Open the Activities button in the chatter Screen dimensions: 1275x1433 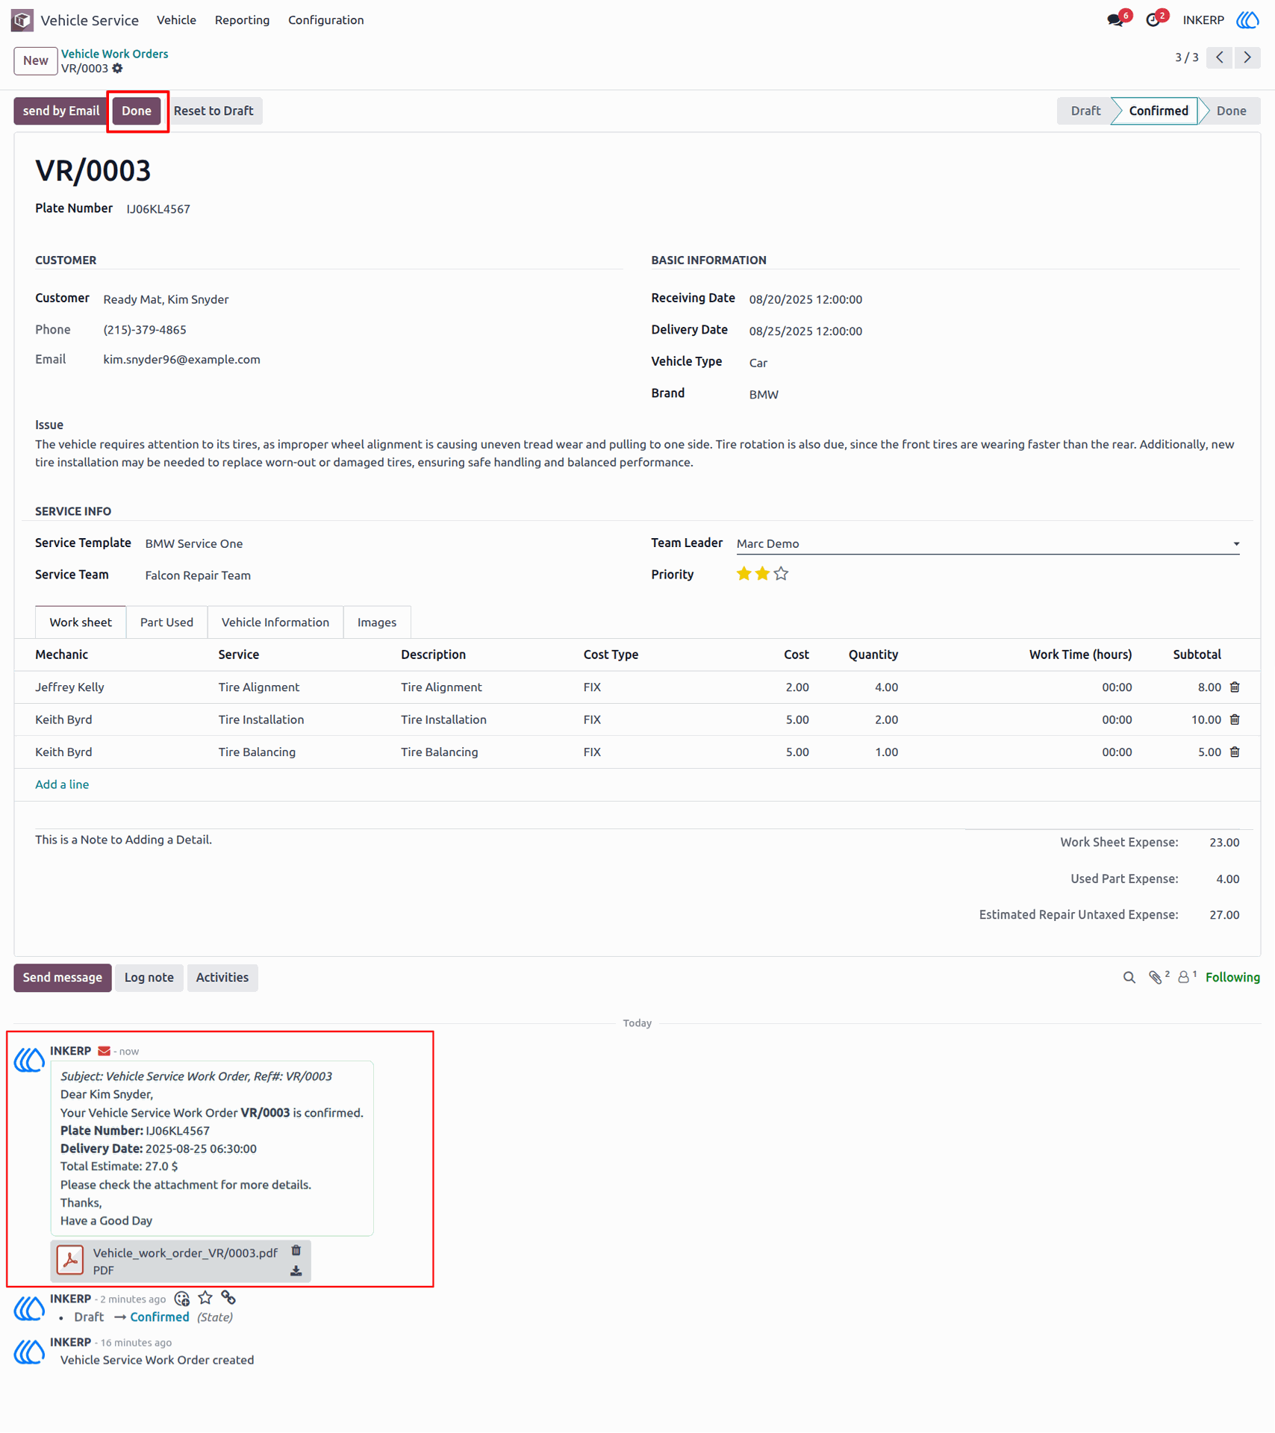pyautogui.click(x=222, y=978)
